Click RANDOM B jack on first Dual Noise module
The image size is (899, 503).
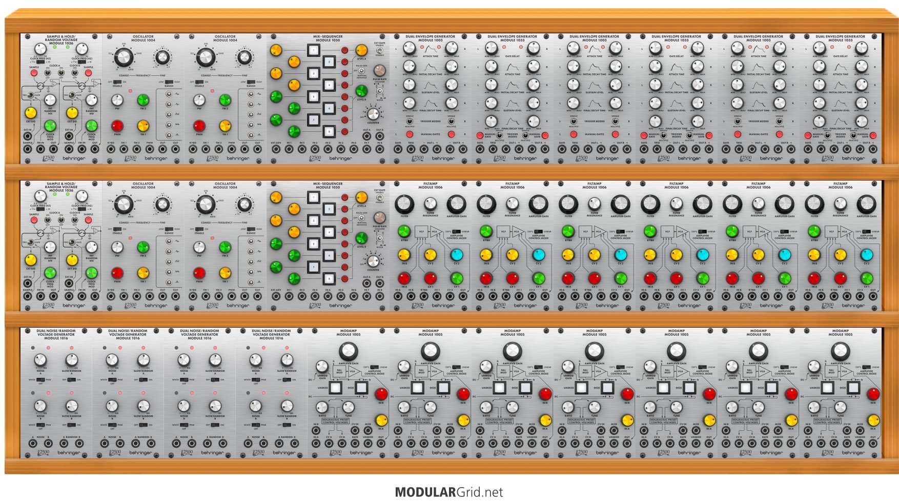pyautogui.click(x=79, y=444)
